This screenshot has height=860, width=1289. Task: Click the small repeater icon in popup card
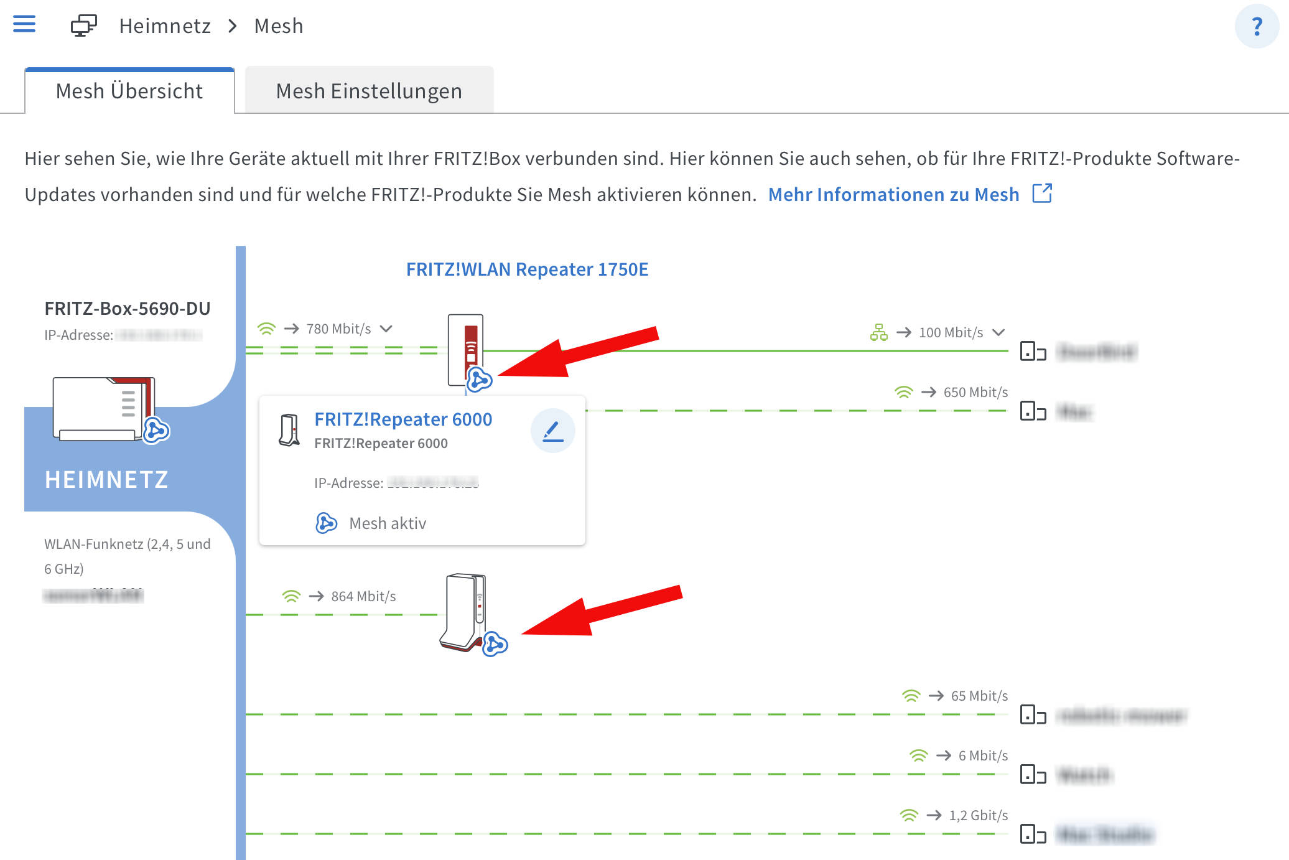click(289, 430)
